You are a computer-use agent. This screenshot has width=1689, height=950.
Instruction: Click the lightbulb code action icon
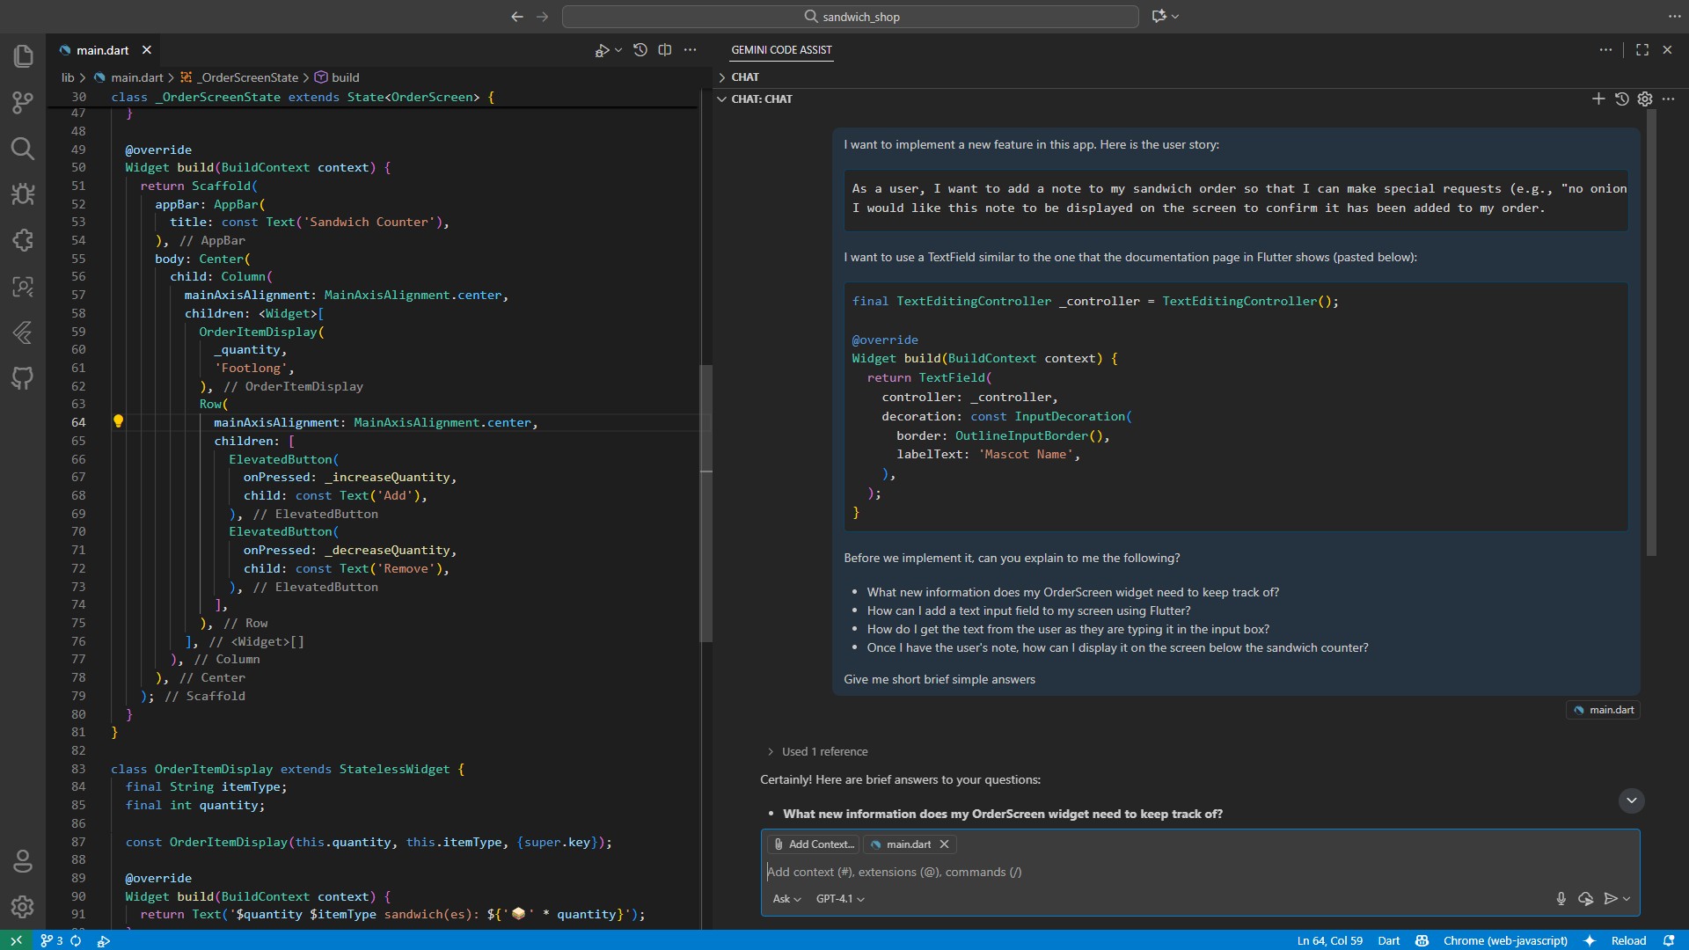point(118,421)
